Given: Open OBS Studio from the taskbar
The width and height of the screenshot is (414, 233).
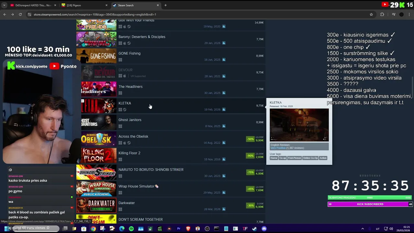Looking at the screenshot, I should coord(207,229).
